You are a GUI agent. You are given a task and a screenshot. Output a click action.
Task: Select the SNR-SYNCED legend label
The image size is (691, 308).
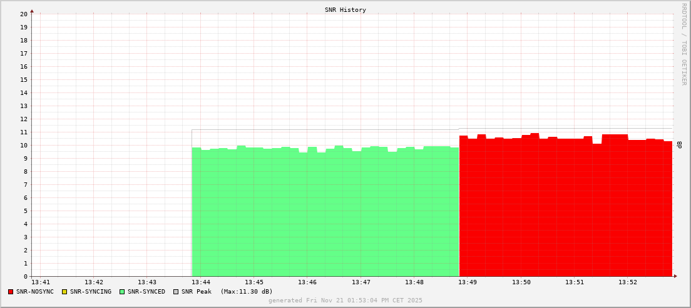pyautogui.click(x=146, y=292)
